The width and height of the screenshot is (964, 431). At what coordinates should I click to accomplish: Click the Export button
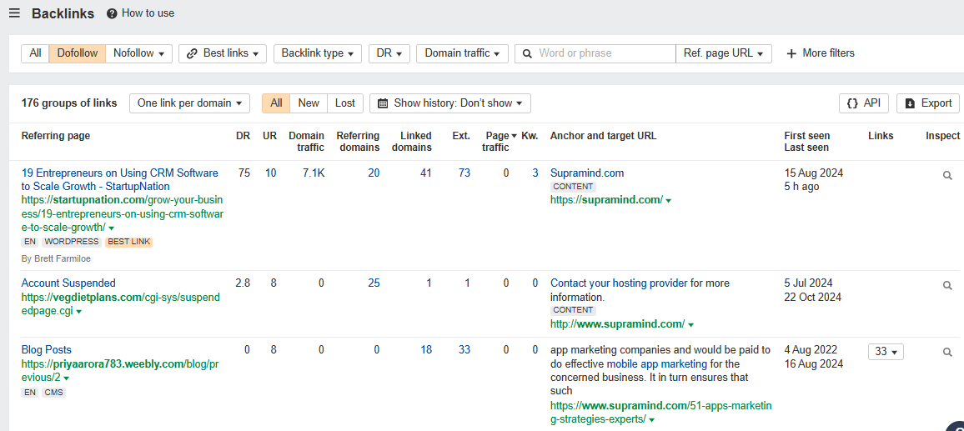point(928,103)
